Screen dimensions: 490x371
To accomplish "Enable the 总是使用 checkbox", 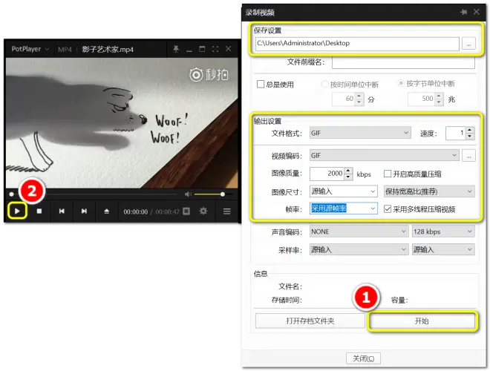I will (x=261, y=85).
